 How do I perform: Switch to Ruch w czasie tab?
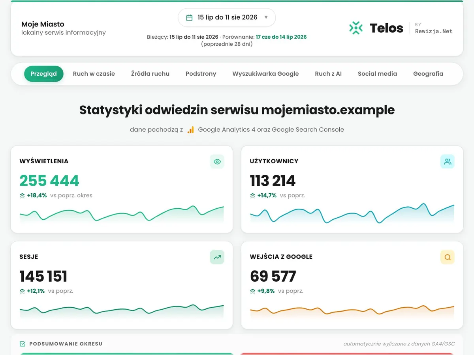[x=94, y=74]
